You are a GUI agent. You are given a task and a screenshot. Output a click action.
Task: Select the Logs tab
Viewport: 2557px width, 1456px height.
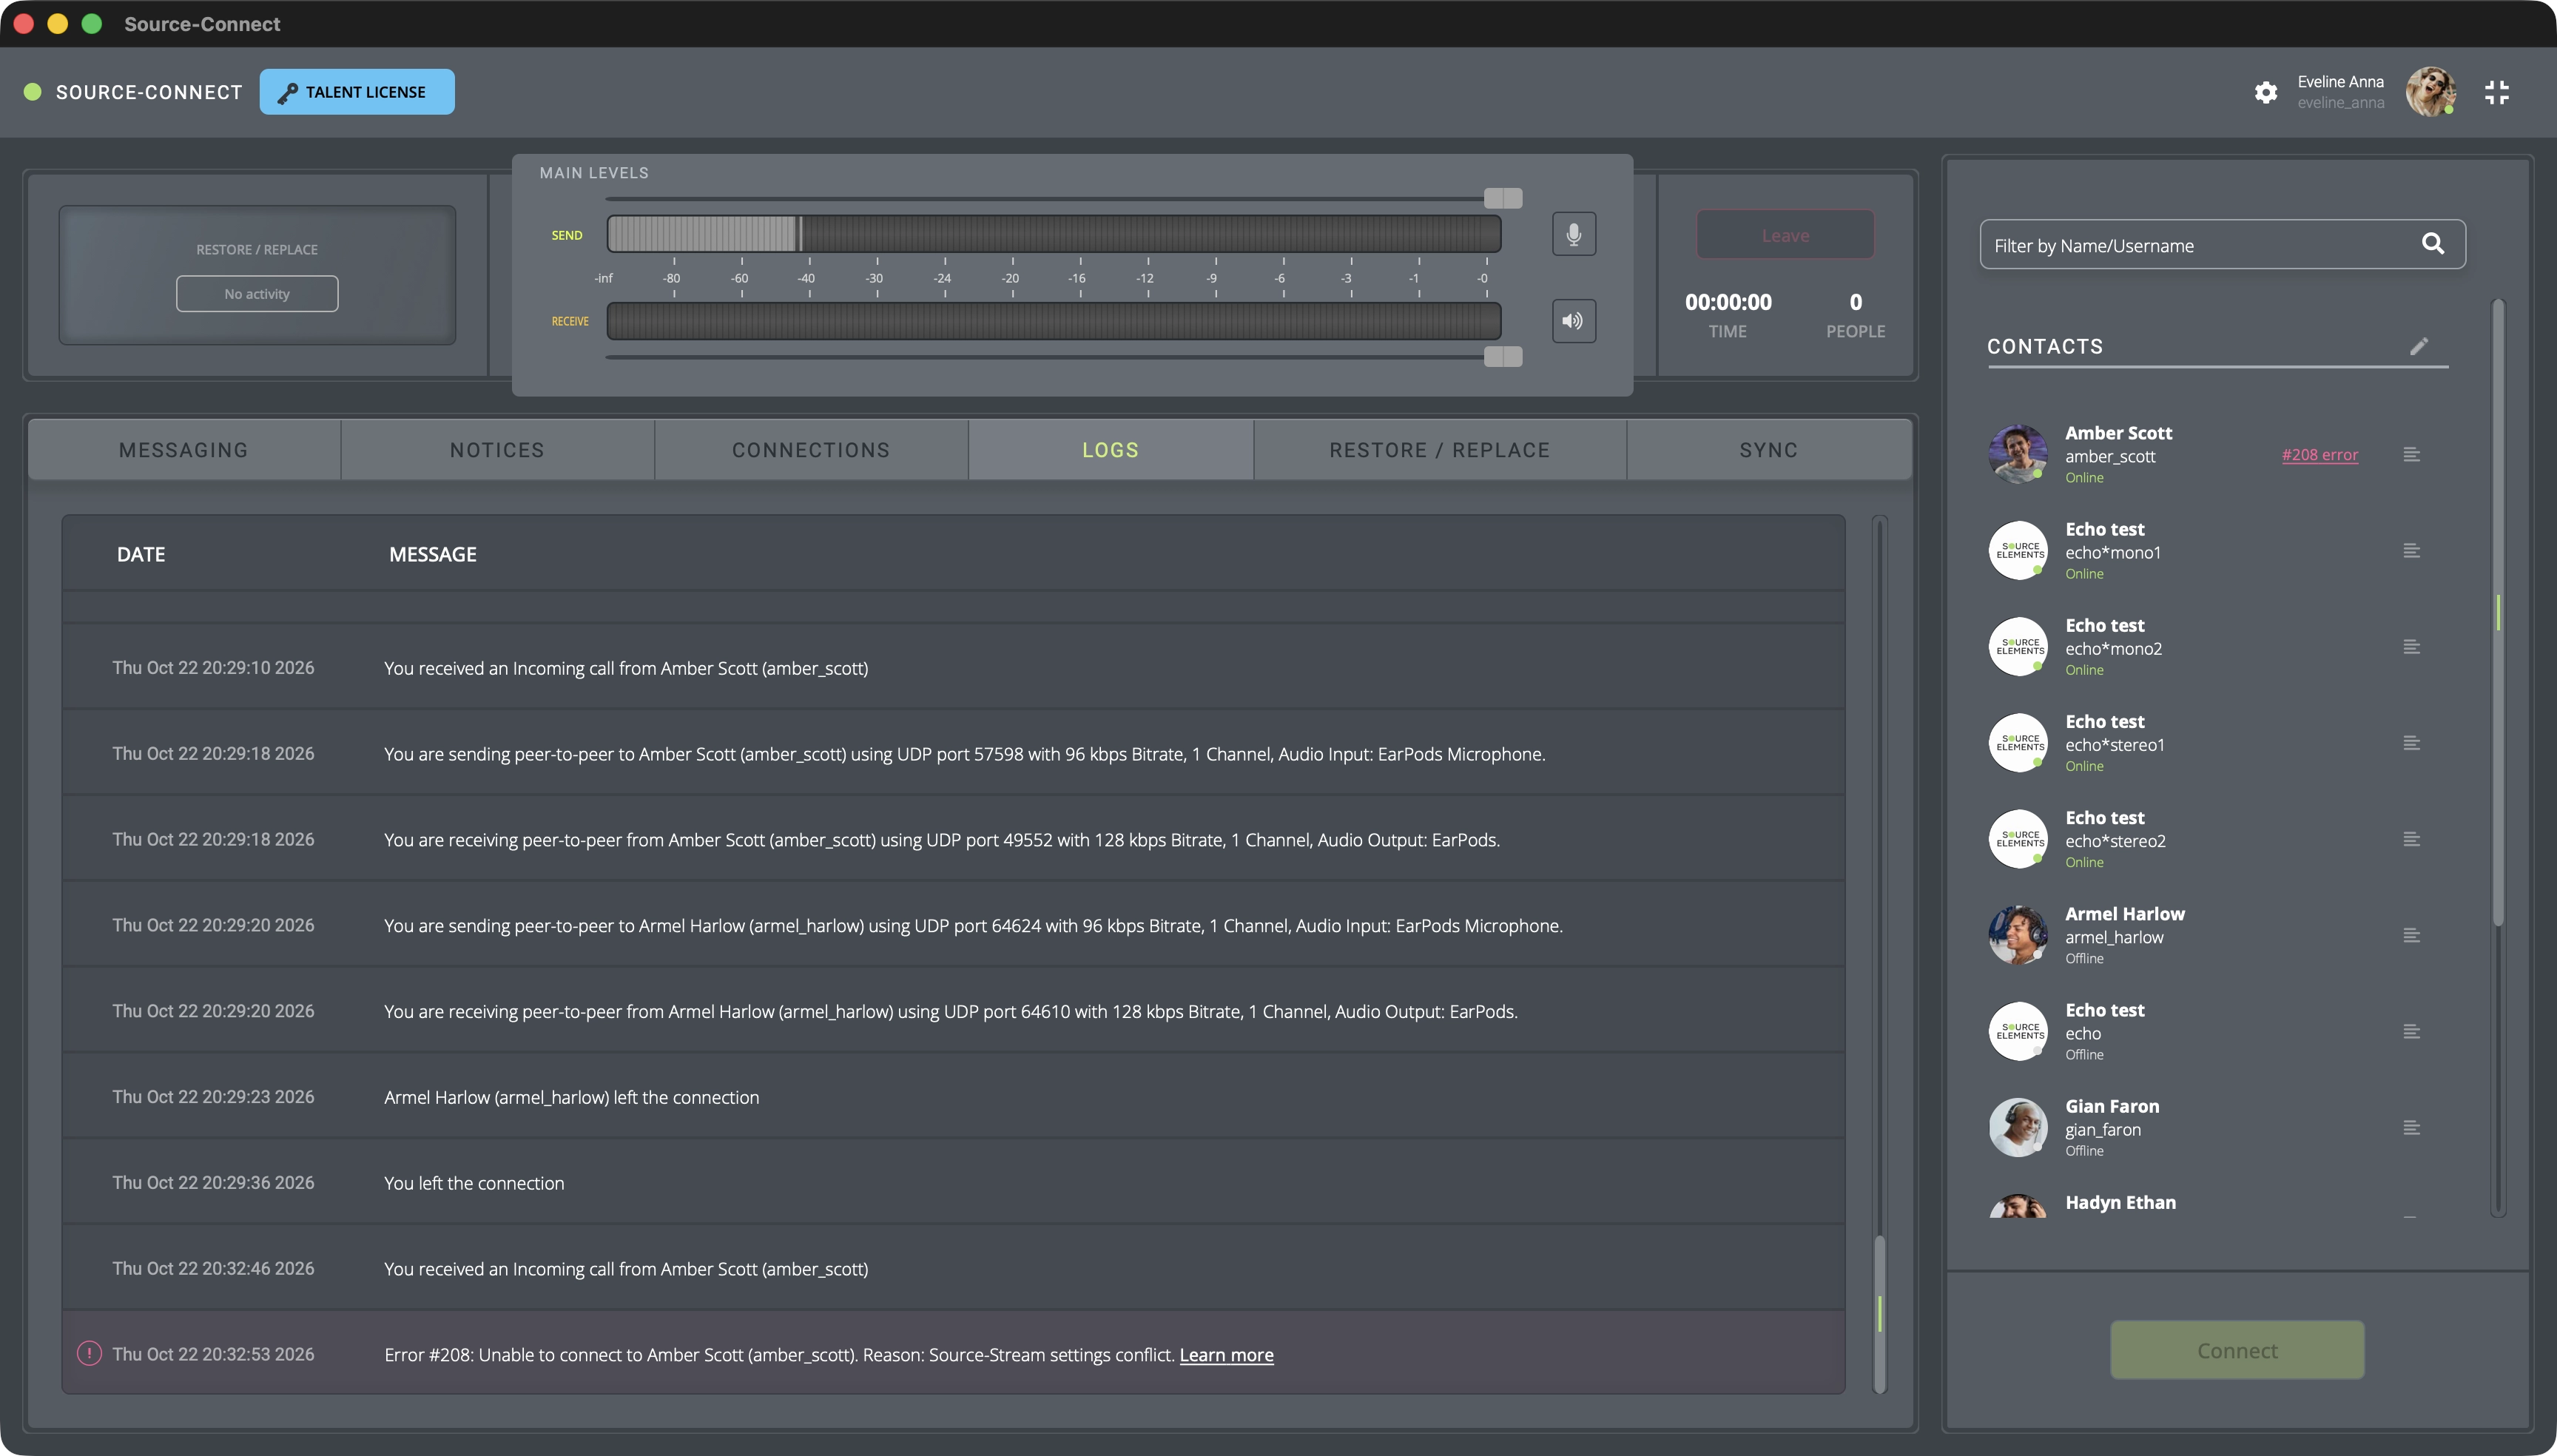(1110, 450)
